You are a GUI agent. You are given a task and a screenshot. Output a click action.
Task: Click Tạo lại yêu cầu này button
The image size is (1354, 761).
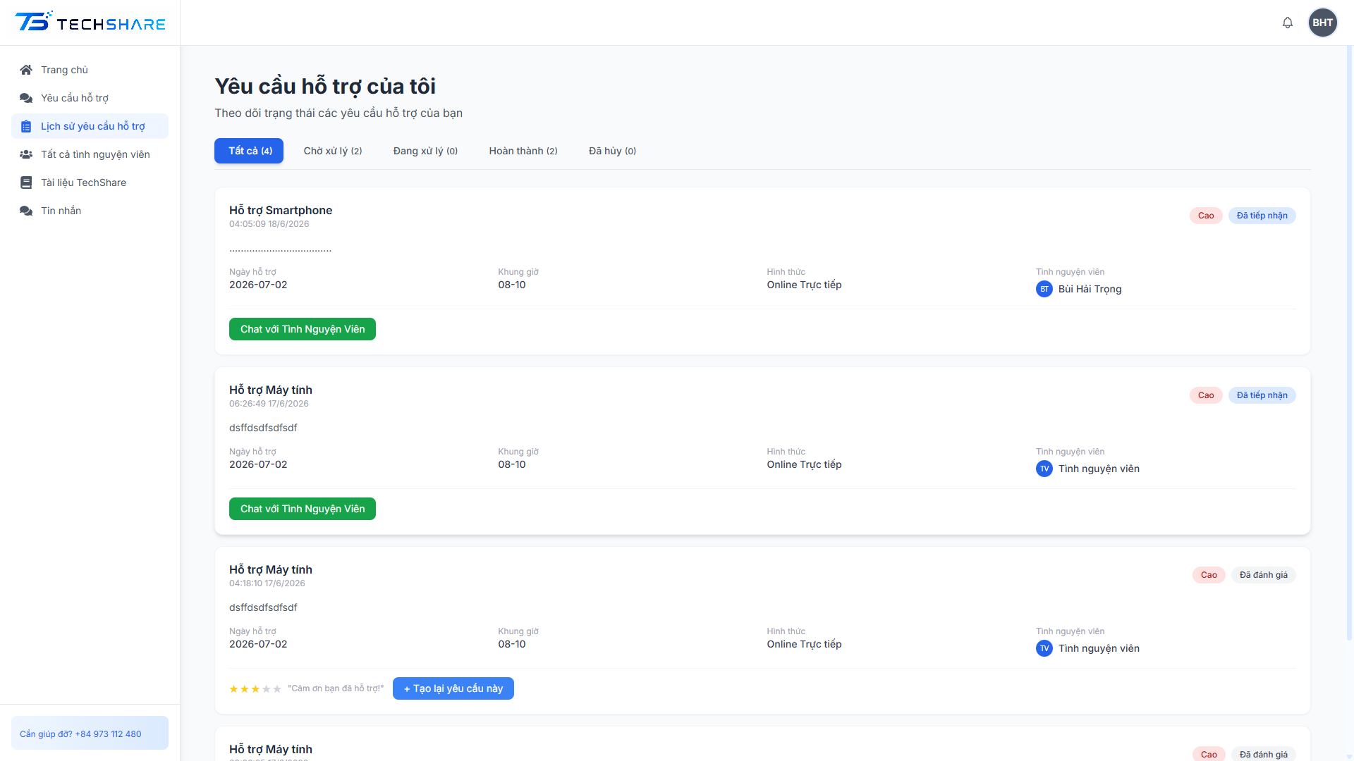coord(453,688)
